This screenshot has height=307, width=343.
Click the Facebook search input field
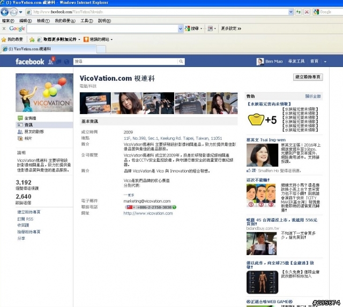(x=125, y=62)
